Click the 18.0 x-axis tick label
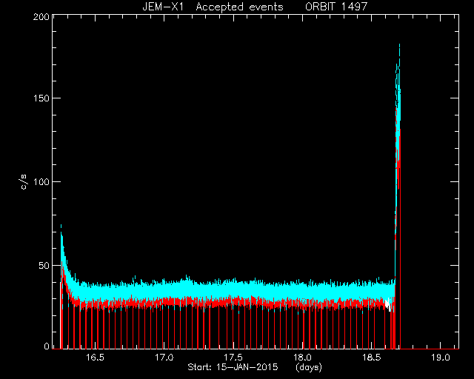 tap(302, 358)
